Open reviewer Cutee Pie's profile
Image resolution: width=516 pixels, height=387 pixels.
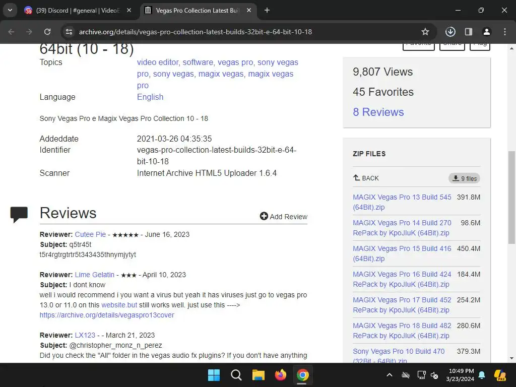pyautogui.click(x=90, y=234)
